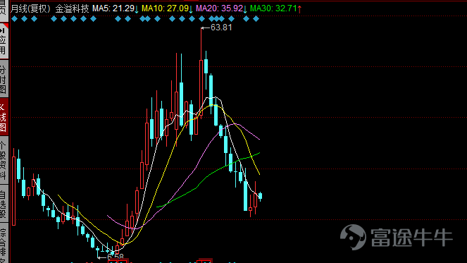Switch to the 分时图 tab
This screenshot has height=263, width=467.
coord(4,79)
